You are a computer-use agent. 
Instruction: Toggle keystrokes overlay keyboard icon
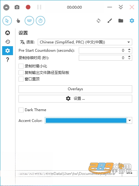(29, 21)
